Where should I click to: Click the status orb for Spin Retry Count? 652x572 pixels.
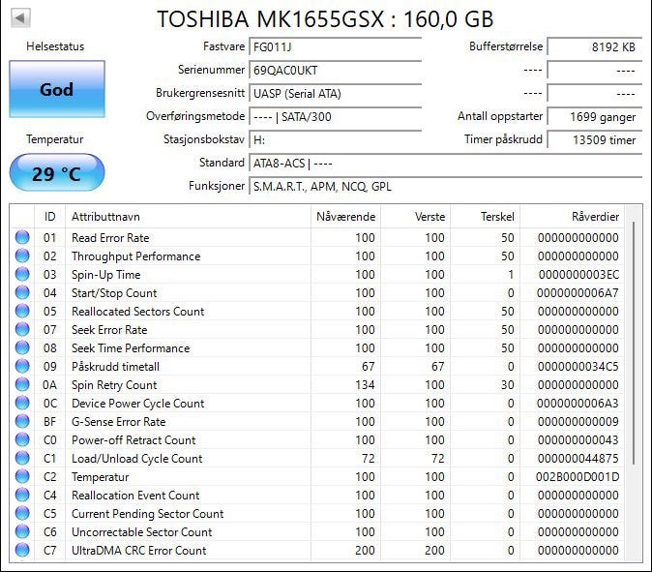[22, 384]
